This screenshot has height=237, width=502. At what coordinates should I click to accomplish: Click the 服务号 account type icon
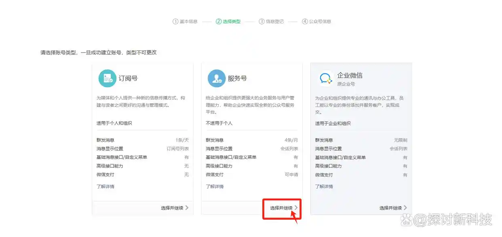click(x=216, y=78)
